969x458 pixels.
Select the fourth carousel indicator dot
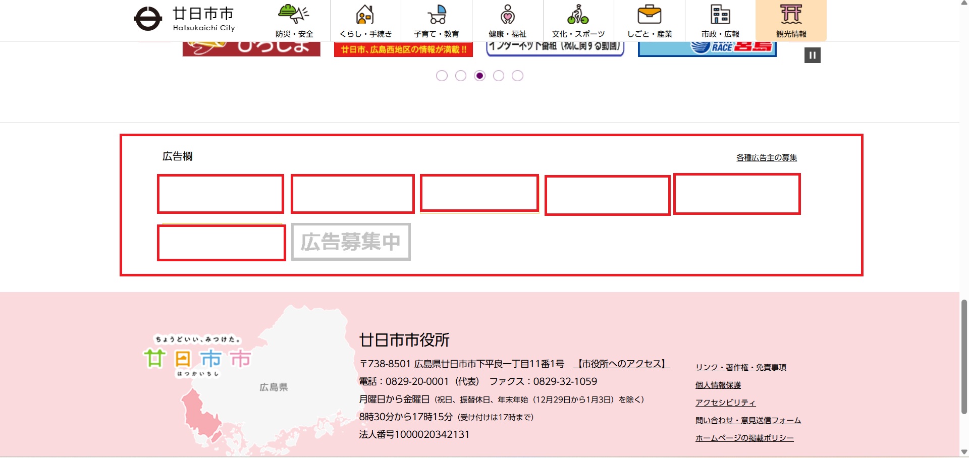499,76
